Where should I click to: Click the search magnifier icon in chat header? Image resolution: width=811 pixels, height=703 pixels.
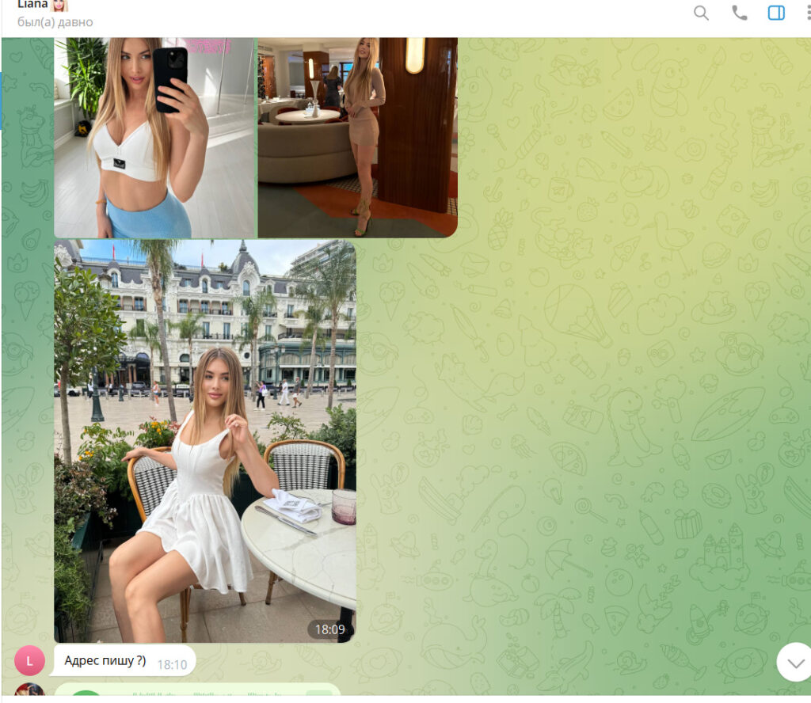(701, 13)
